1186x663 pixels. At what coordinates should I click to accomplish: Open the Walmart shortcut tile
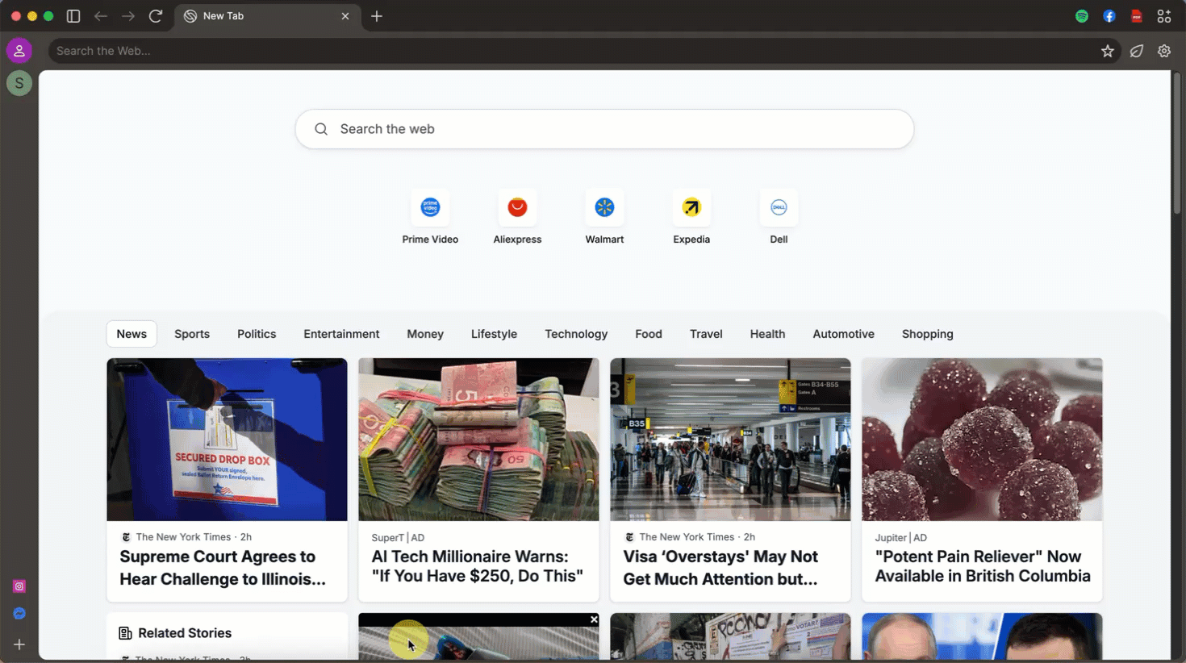pos(604,216)
